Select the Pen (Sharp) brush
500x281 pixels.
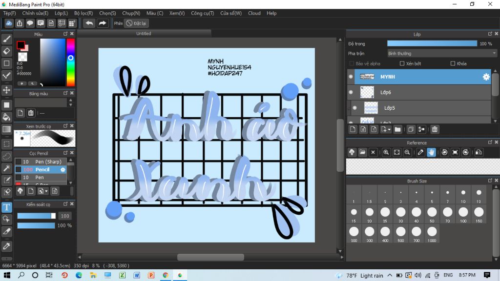[41, 161]
